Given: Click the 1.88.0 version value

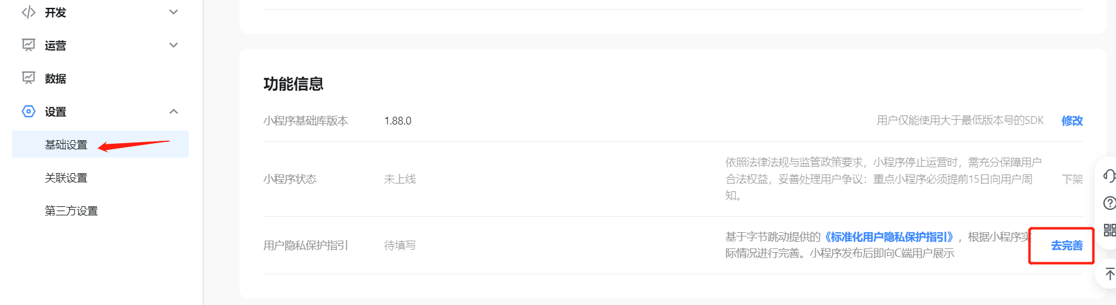Looking at the screenshot, I should 398,121.
